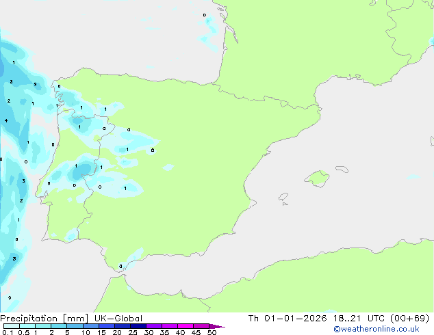
Task: Pick the 5–10 mm legend swatch
Action: pyautogui.click(x=75, y=326)
